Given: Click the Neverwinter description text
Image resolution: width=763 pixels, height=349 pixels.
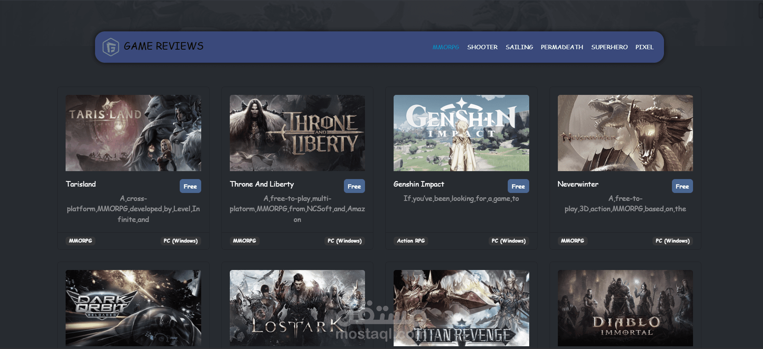Looking at the screenshot, I should click(x=625, y=204).
